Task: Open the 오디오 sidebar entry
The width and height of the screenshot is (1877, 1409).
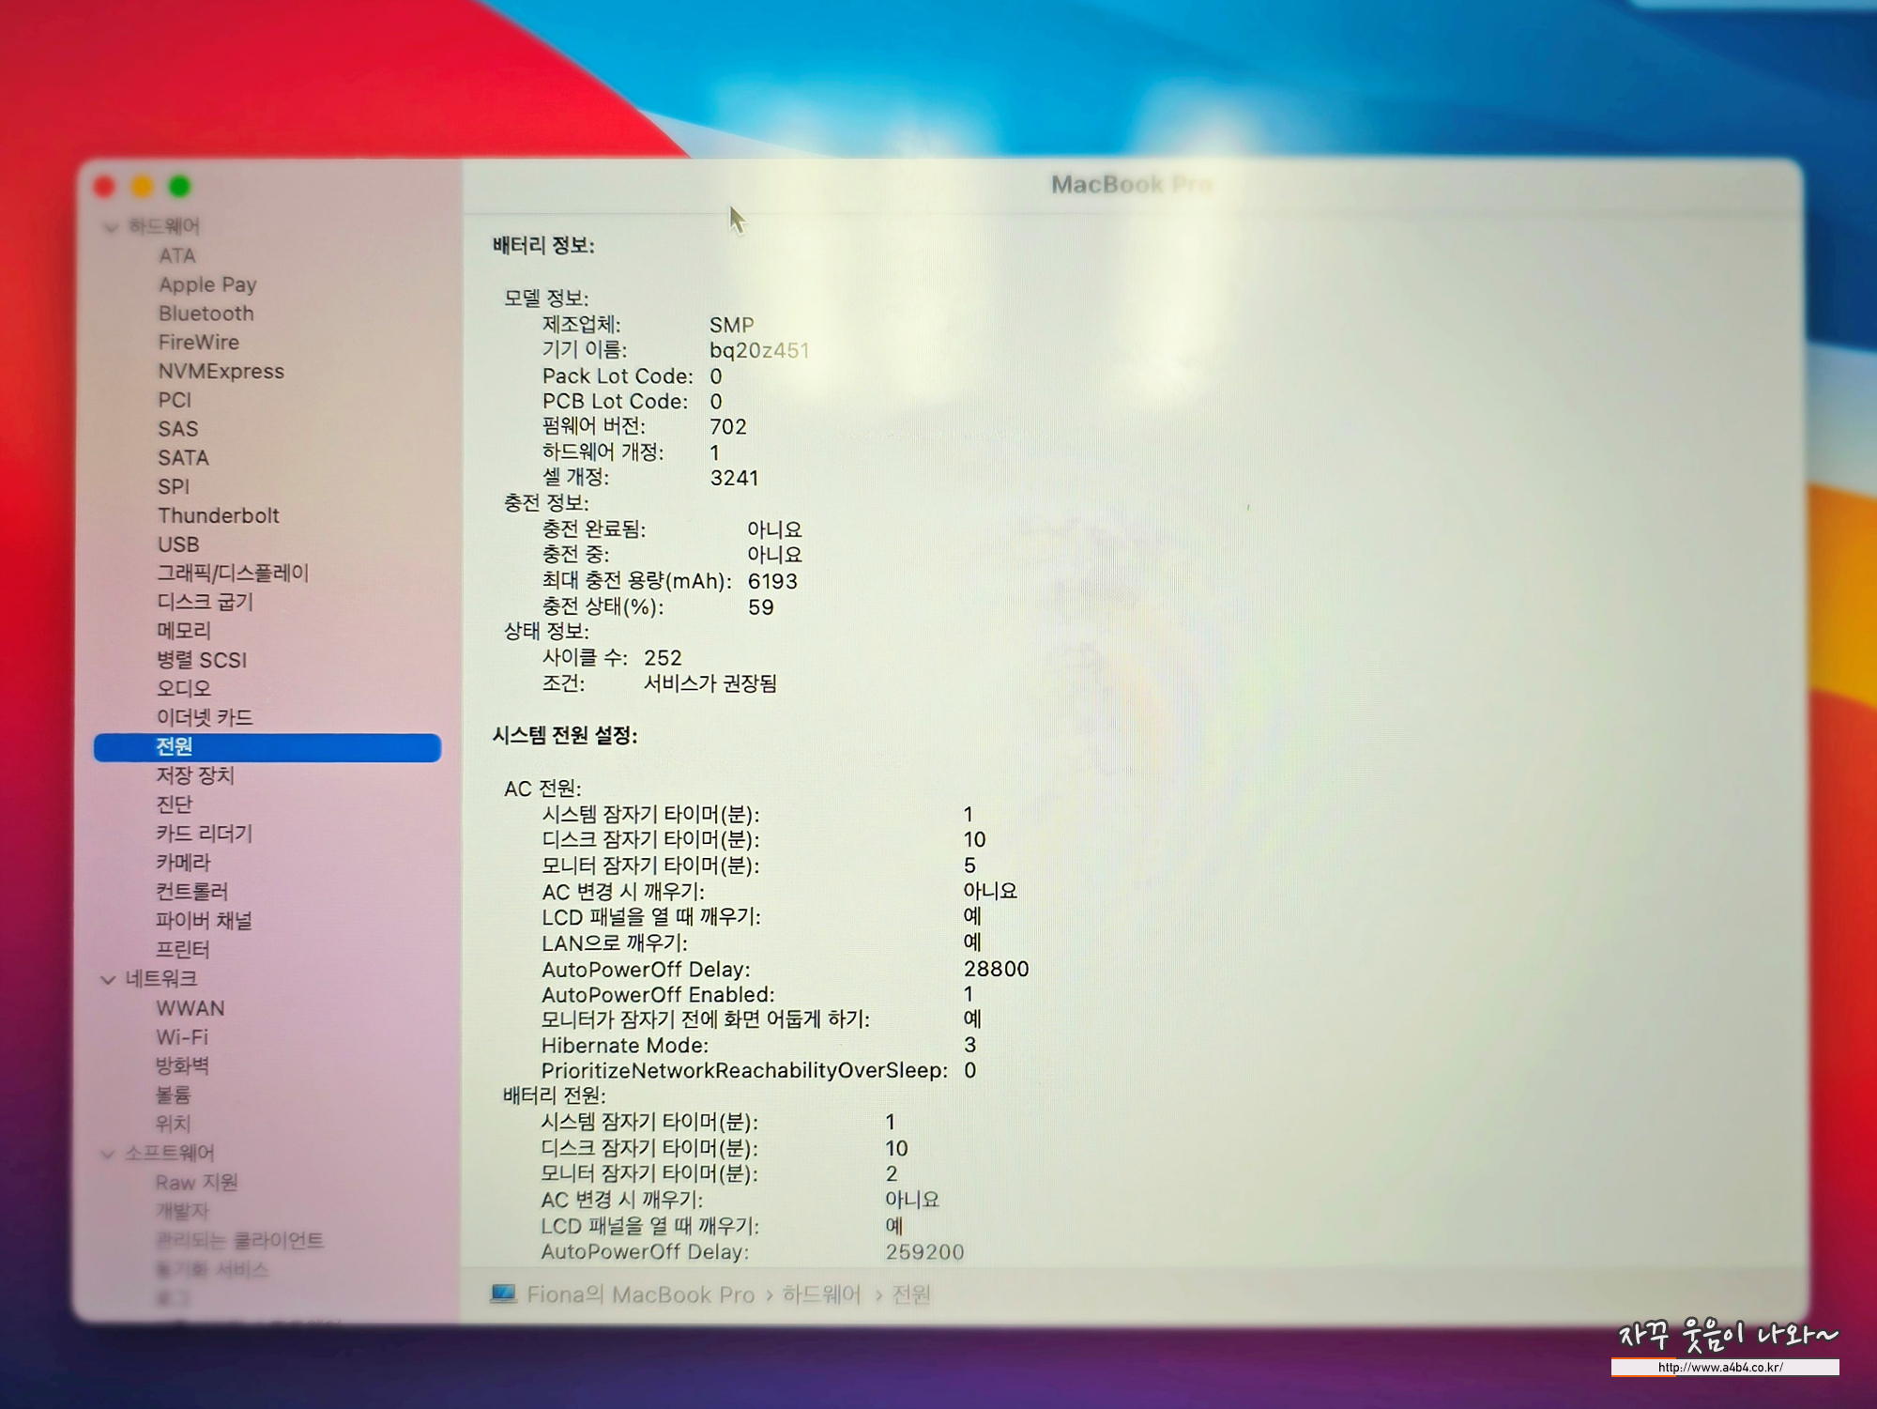Action: [x=183, y=688]
